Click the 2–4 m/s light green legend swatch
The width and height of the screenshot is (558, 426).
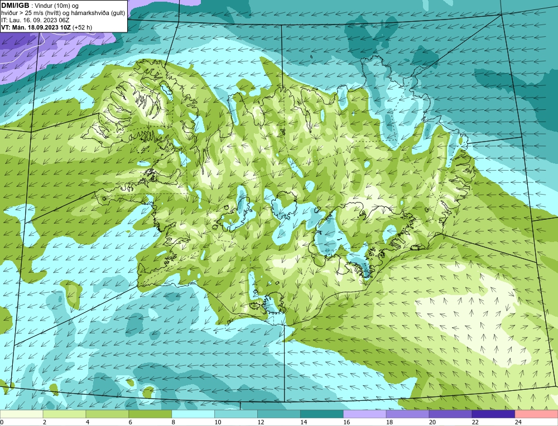[x=64, y=414]
